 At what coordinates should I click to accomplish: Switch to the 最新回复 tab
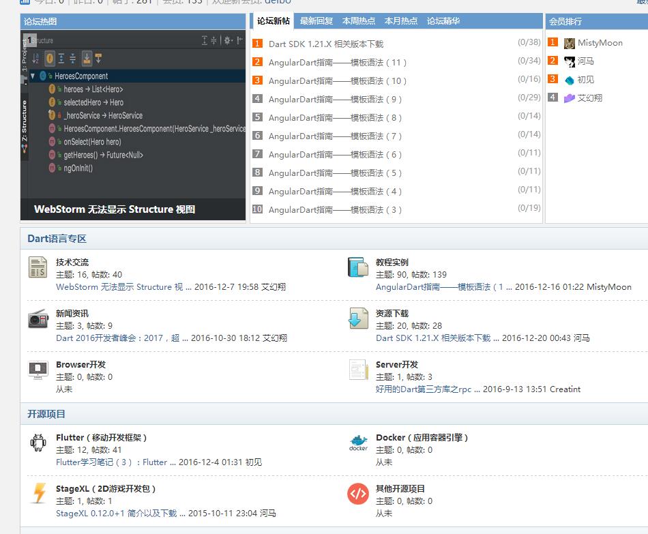pos(316,21)
